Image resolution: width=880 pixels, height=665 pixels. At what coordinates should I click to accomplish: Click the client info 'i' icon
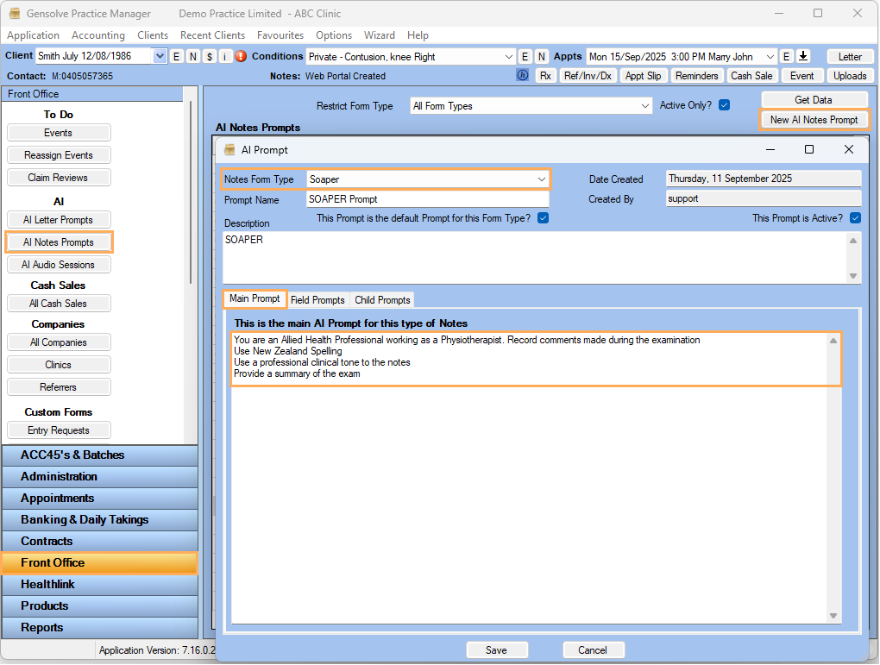(225, 56)
